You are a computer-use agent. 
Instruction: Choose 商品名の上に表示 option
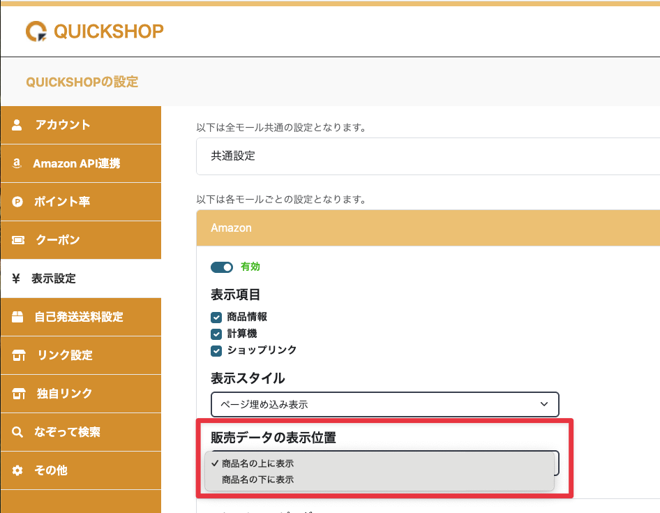[257, 463]
